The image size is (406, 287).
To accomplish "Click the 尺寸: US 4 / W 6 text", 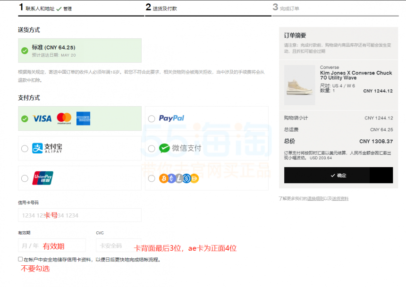I will pyautogui.click(x=338, y=85).
